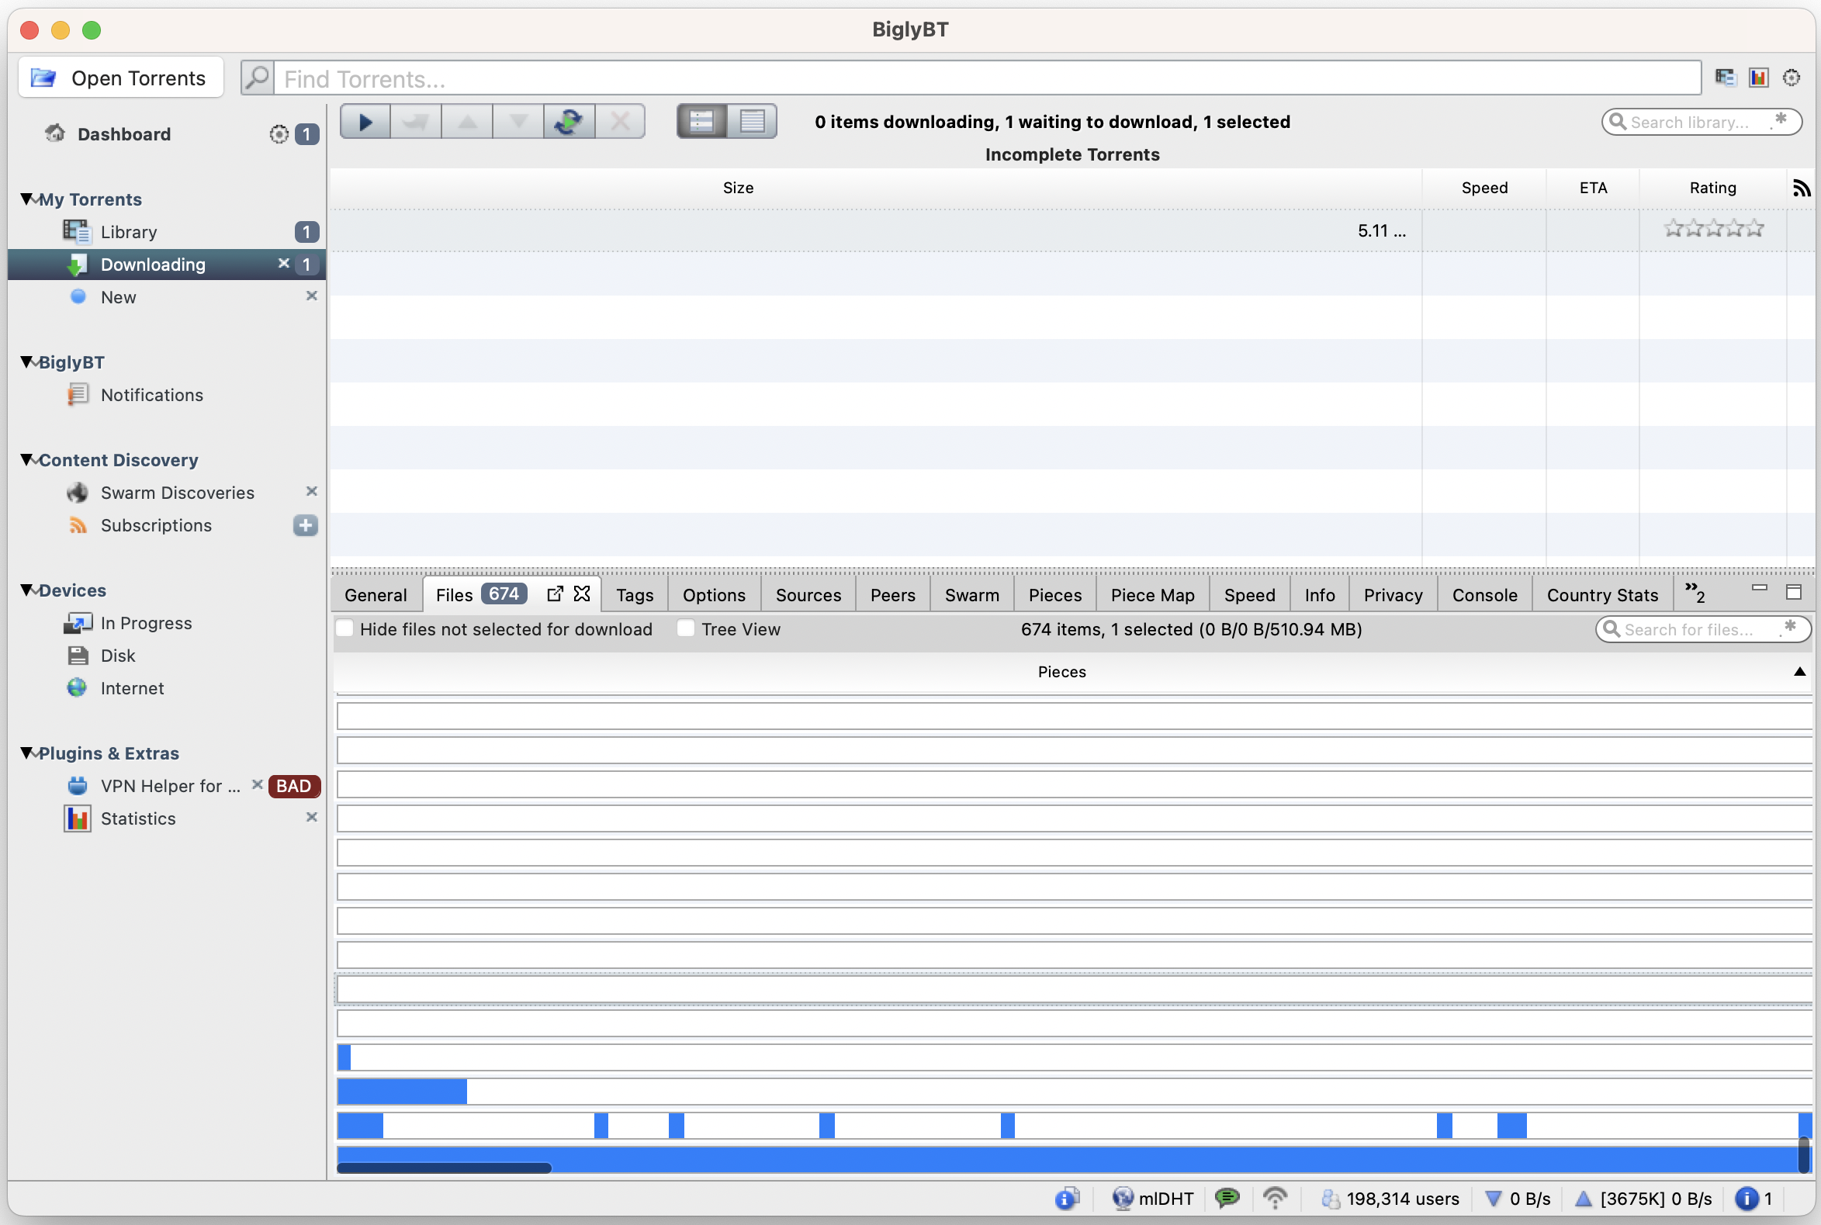Enable Hide files not selected for download
Screen dimensions: 1821x1225
pos(345,629)
